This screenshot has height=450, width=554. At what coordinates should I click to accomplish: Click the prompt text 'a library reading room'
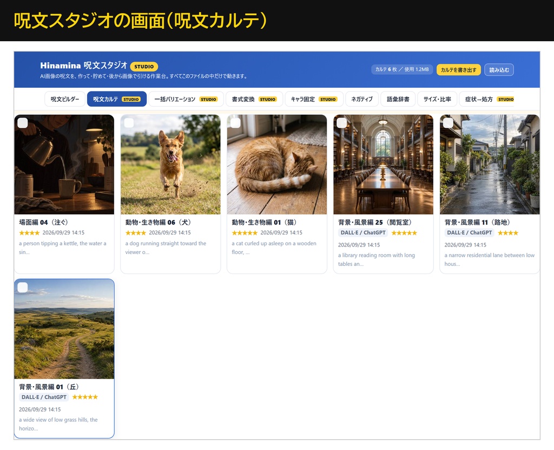377,259
